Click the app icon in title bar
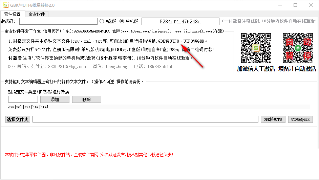 (x=5, y=5)
